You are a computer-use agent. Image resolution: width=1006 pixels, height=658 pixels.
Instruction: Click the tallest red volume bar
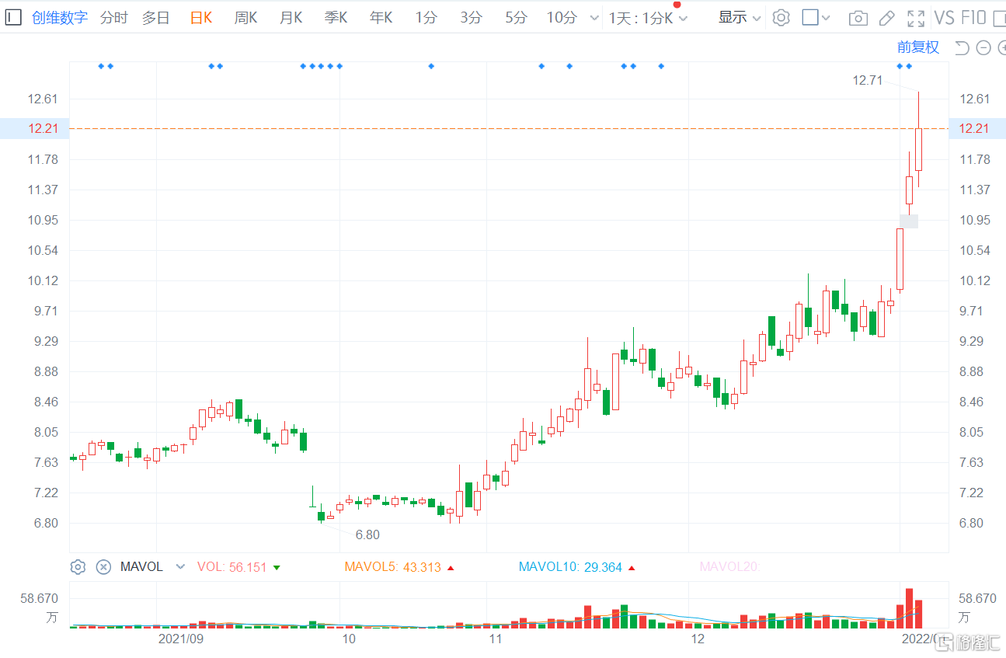(x=909, y=608)
